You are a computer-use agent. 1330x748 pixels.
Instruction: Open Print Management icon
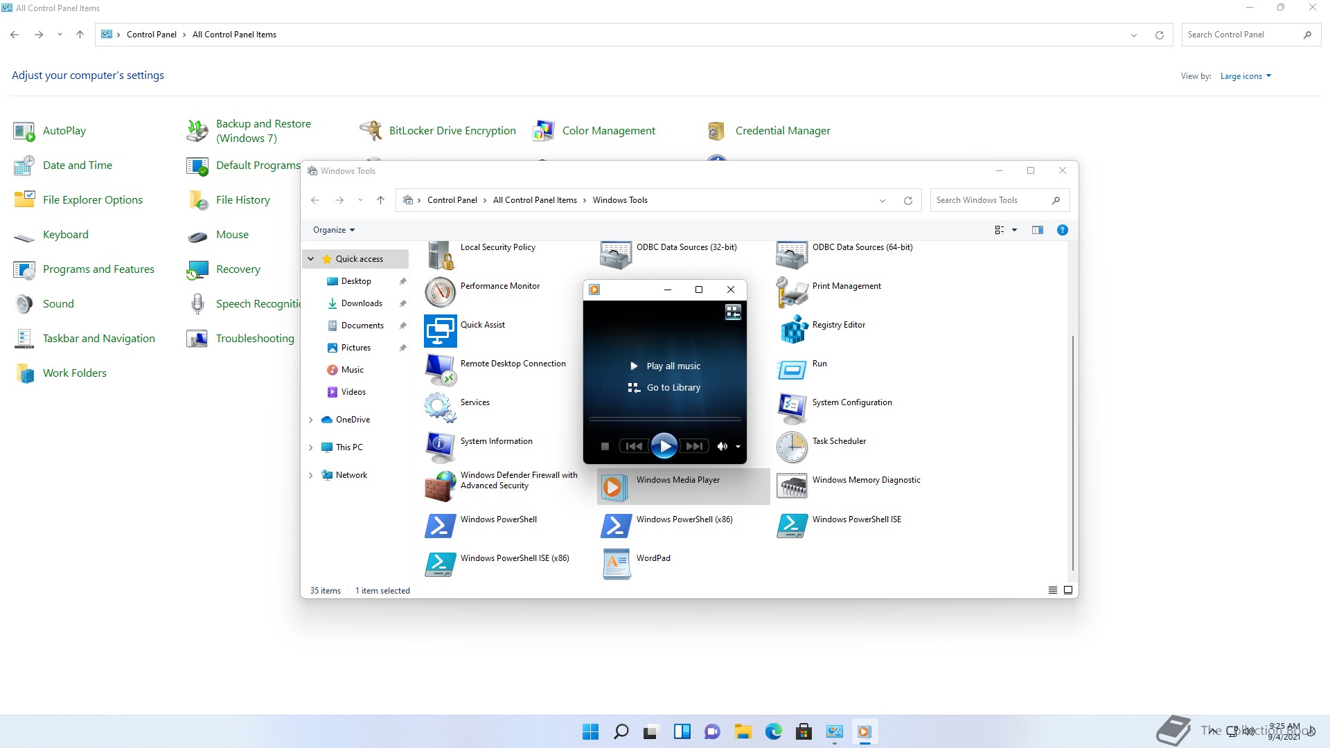tap(792, 292)
